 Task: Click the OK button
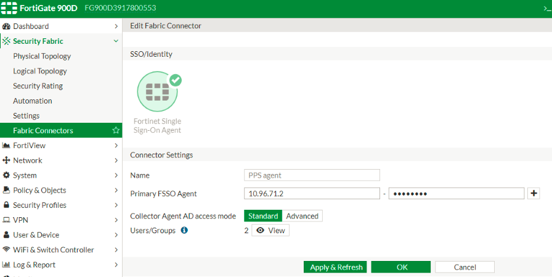tap(401, 267)
